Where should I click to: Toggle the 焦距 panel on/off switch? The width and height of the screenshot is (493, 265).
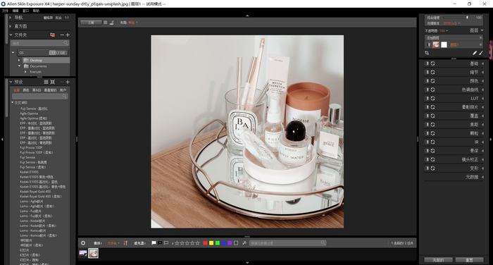pyautogui.click(x=427, y=125)
